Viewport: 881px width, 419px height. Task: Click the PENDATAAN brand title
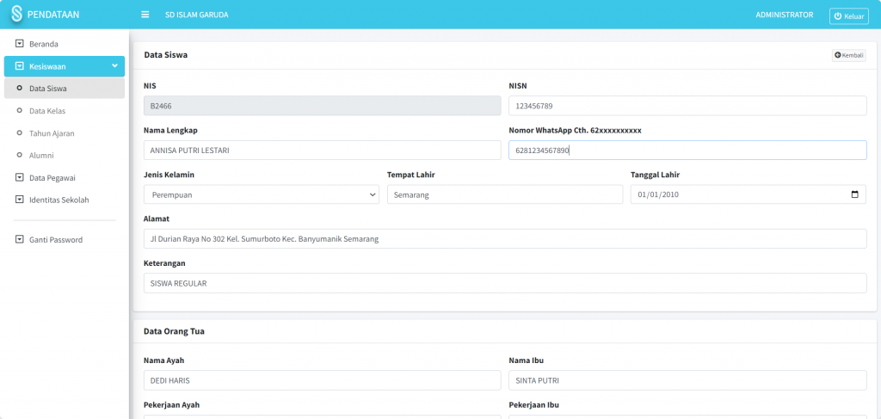(x=53, y=15)
